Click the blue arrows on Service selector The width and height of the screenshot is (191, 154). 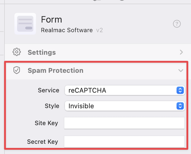tap(180, 90)
